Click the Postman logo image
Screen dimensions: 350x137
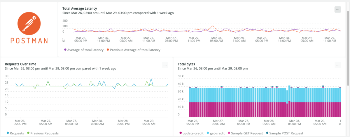click(29, 29)
